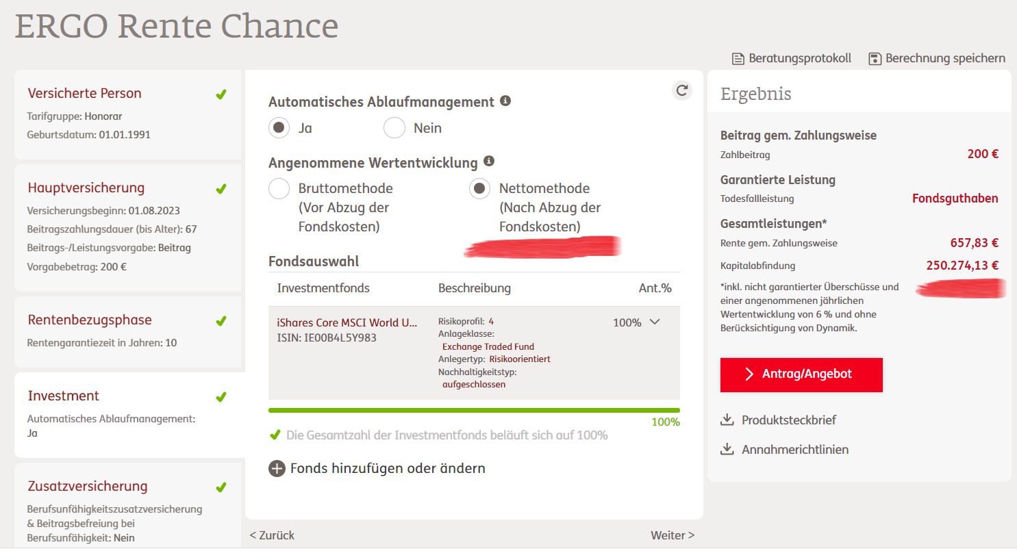The image size is (1017, 551).
Task: Click the red Antrag/Angebot button
Action: (801, 374)
